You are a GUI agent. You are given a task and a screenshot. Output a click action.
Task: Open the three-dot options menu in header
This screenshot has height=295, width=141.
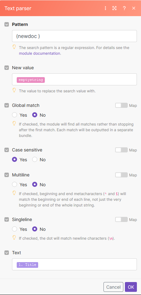[x=105, y=8]
